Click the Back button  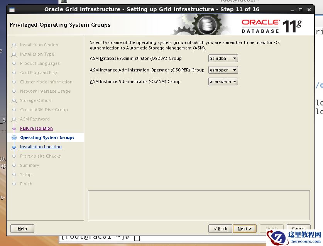(x=220, y=229)
